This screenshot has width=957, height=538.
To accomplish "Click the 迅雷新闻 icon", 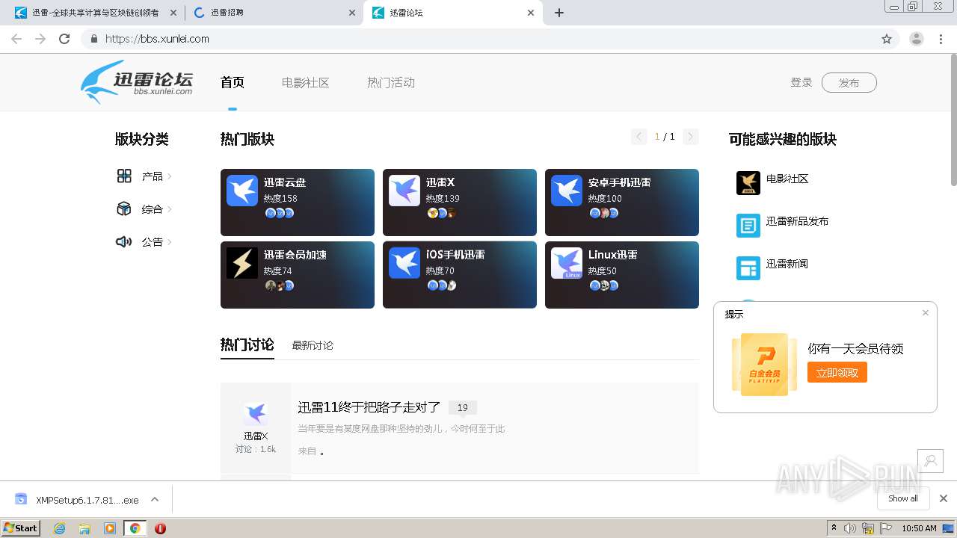I will point(748,268).
